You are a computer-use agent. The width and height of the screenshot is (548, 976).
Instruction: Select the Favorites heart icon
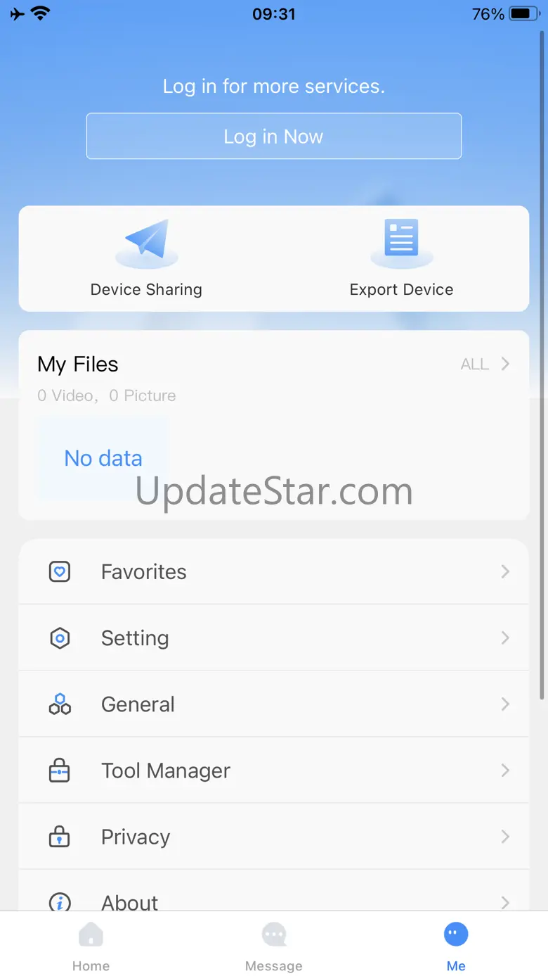[x=60, y=572]
